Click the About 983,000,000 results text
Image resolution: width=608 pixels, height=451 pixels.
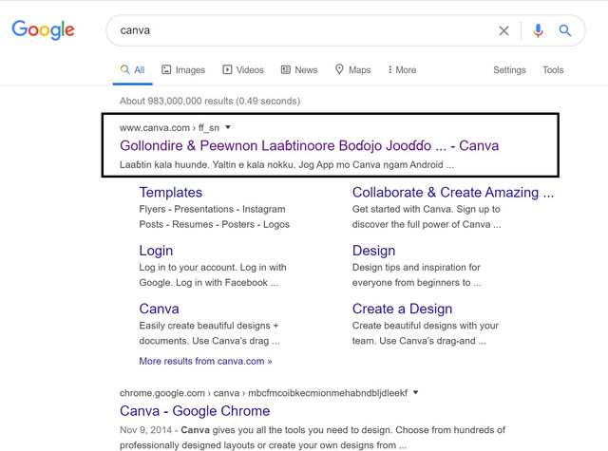(x=210, y=102)
